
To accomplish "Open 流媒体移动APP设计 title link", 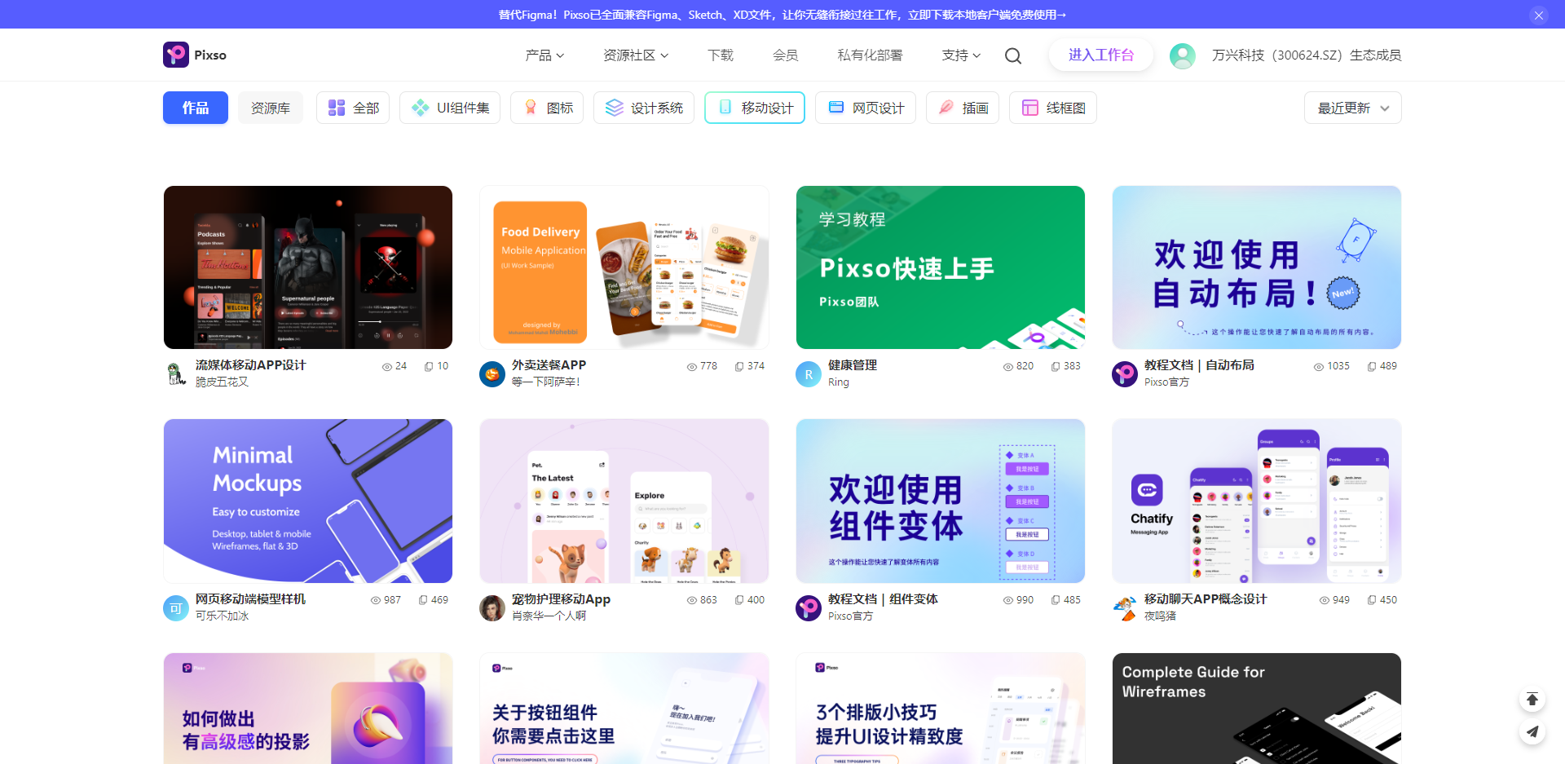I will point(250,365).
